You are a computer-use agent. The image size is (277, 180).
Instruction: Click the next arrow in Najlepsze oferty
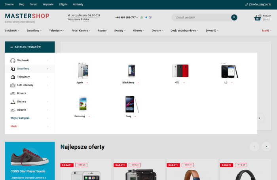tap(266, 147)
